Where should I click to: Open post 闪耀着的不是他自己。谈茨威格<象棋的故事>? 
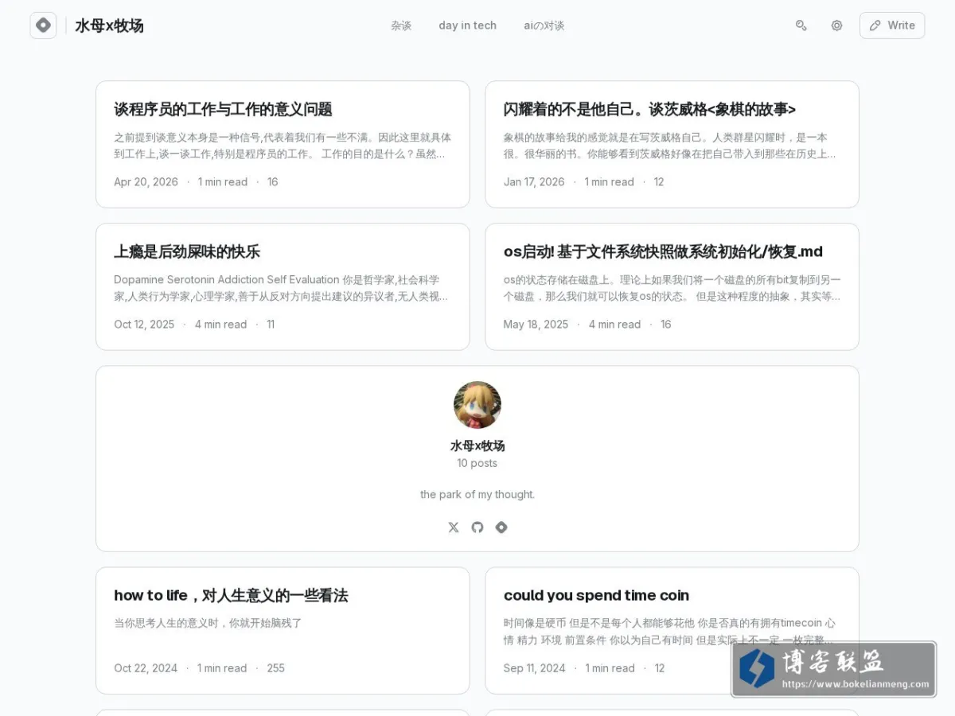[x=649, y=109]
